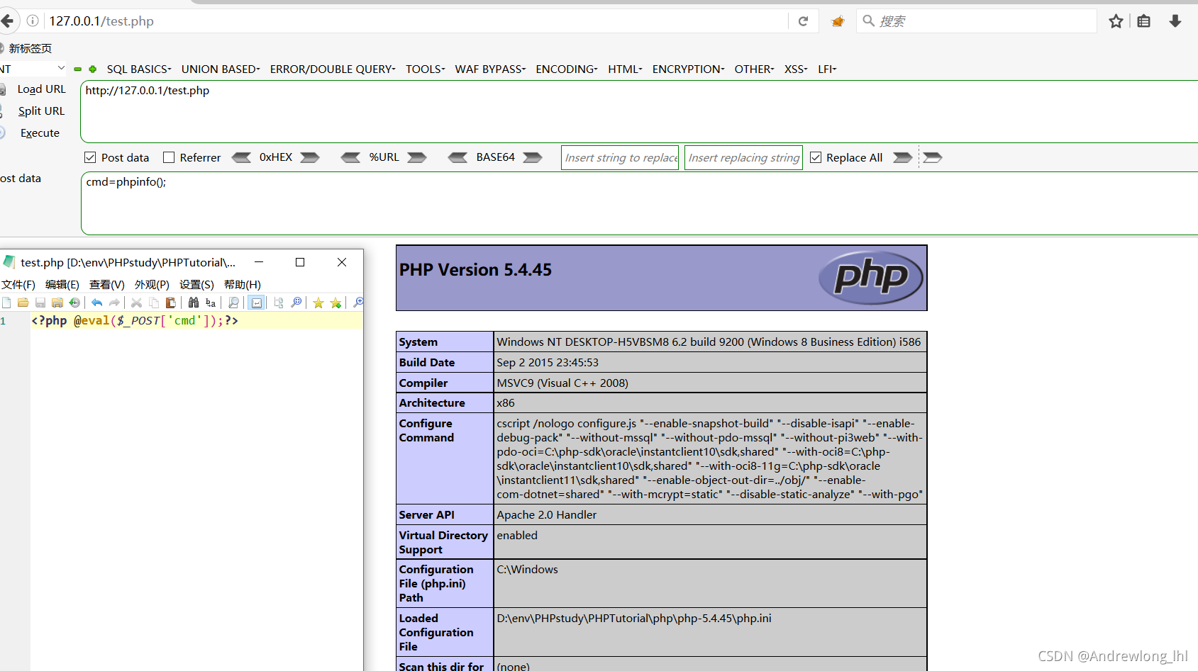The image size is (1198, 671).
Task: Click the add-to-favorites star with plus
Action: click(335, 303)
